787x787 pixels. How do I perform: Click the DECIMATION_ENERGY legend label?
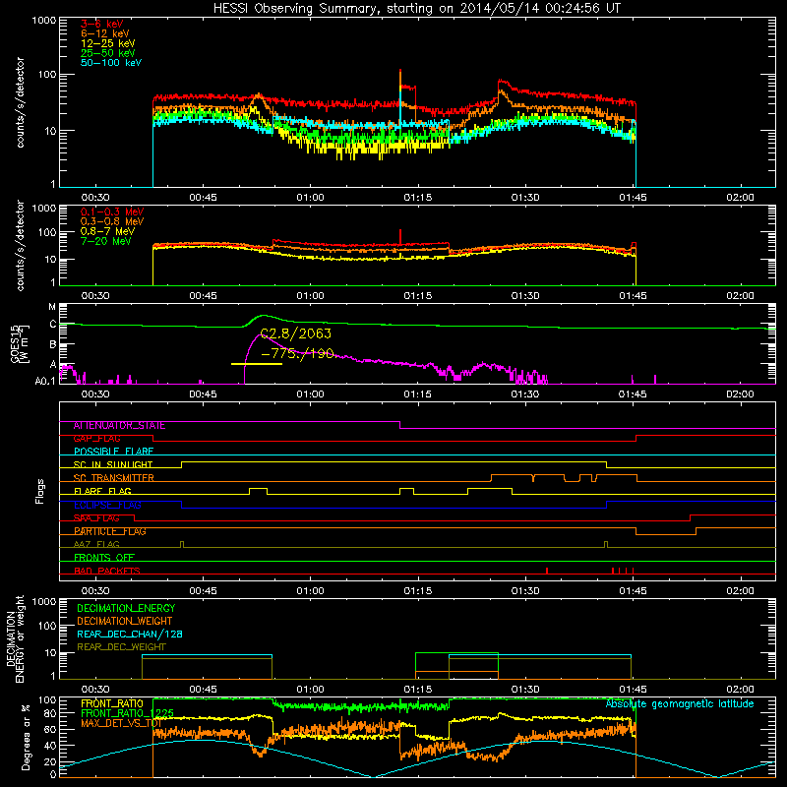tap(126, 608)
